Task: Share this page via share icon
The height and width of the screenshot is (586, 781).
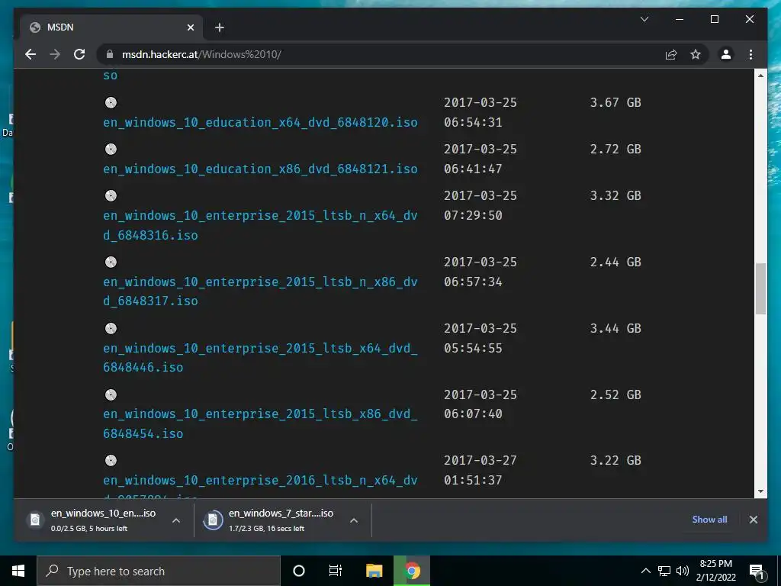Action: pyautogui.click(x=671, y=54)
